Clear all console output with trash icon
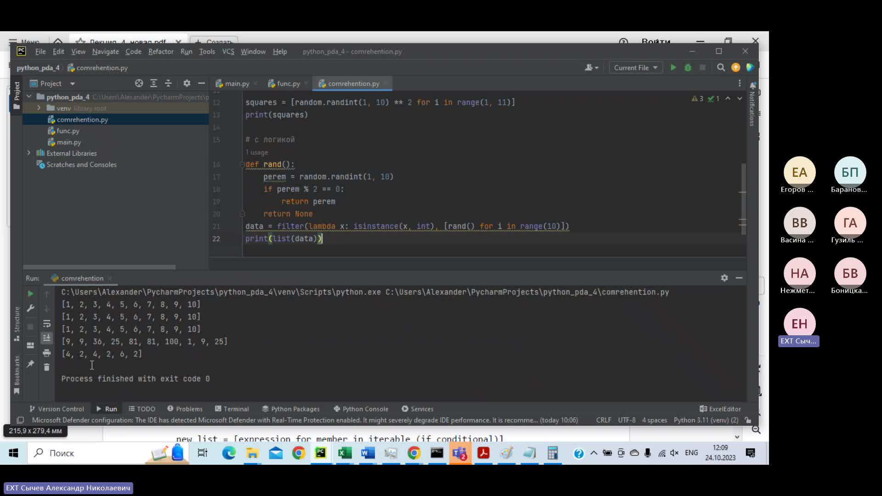The image size is (882, 496). (x=46, y=367)
